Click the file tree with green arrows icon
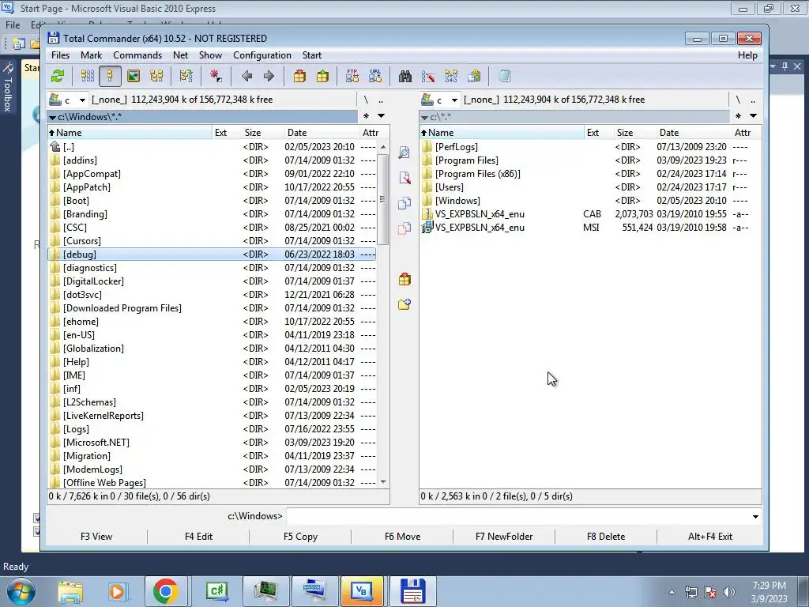Image resolution: width=809 pixels, height=607 pixels. click(x=186, y=77)
